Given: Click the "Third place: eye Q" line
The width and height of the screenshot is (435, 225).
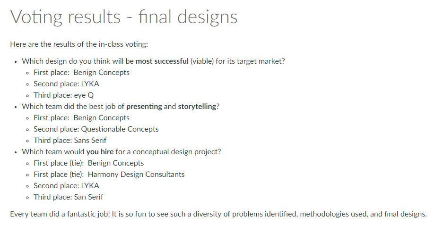Looking at the screenshot, I should click(64, 95).
